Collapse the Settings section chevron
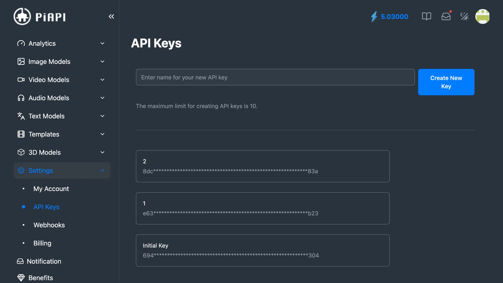 point(102,170)
